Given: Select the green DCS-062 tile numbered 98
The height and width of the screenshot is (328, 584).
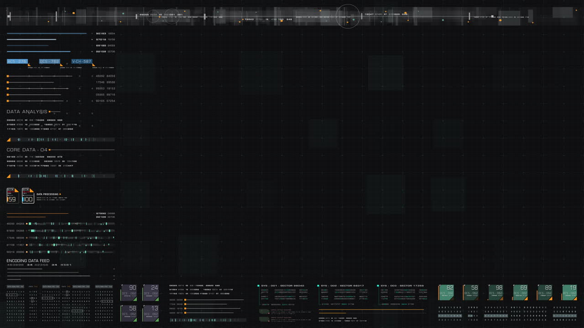Looking at the screenshot, I should [x=495, y=292].
